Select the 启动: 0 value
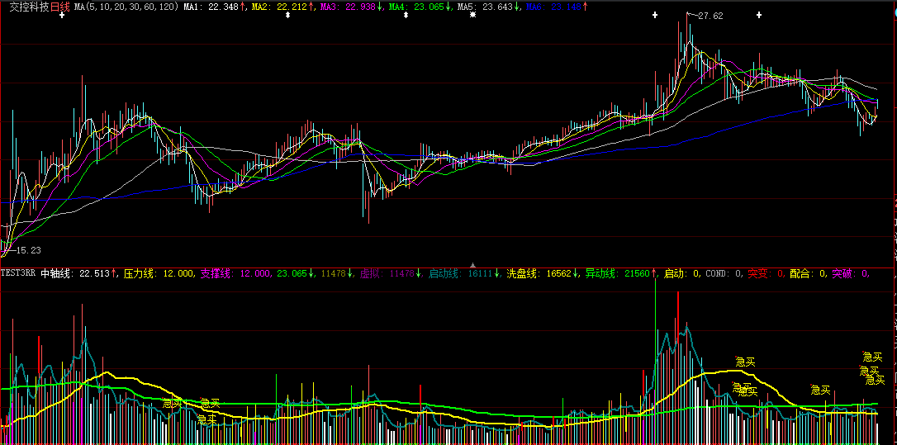This screenshot has width=897, height=445. point(681,273)
